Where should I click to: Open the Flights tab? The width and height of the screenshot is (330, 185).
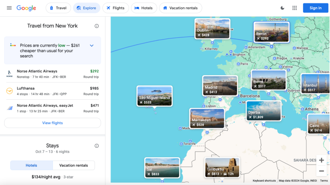[115, 8]
